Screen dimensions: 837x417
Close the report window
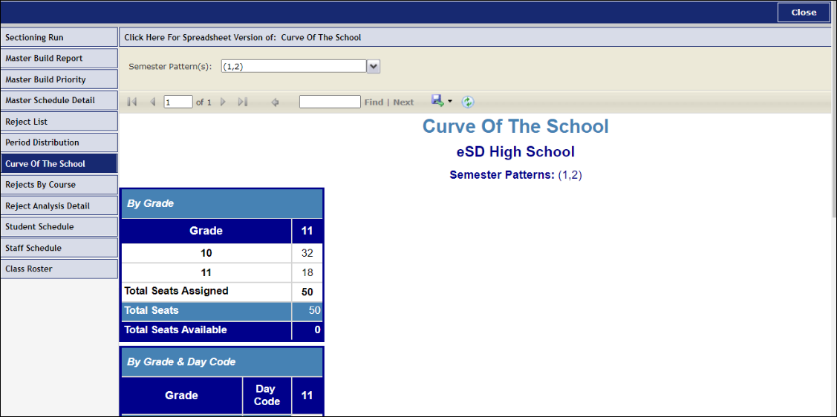(804, 13)
